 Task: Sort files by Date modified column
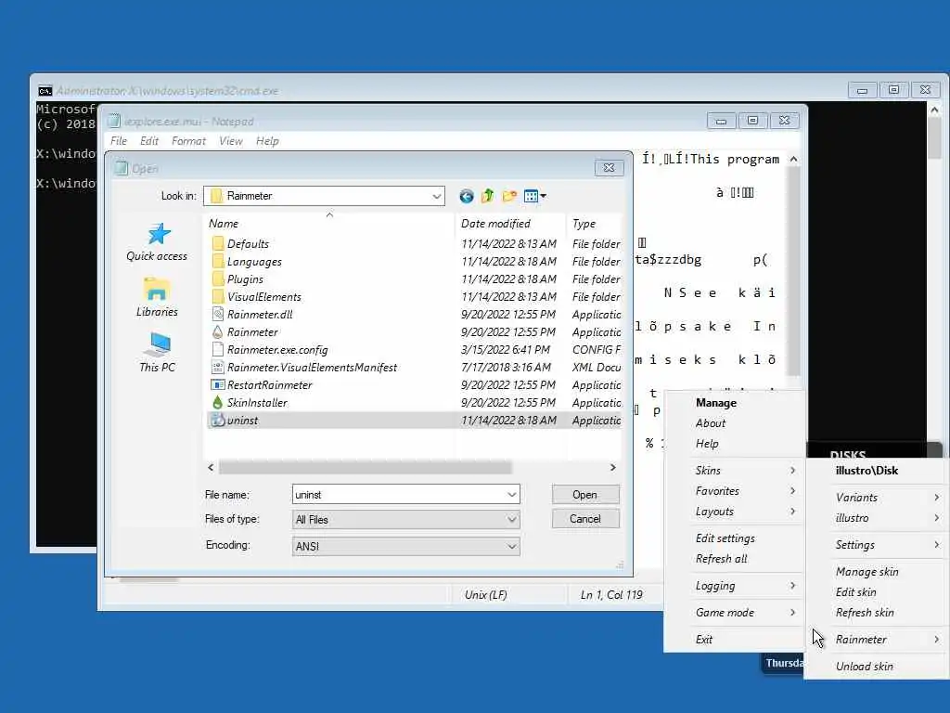pyautogui.click(x=511, y=223)
